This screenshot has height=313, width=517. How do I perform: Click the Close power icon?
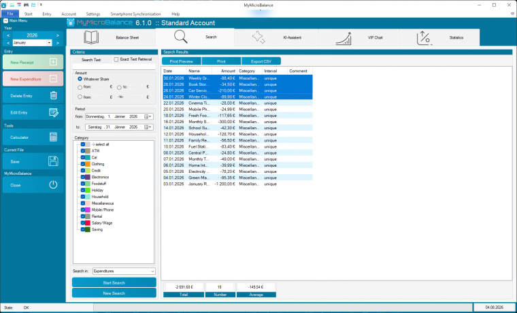click(53, 185)
